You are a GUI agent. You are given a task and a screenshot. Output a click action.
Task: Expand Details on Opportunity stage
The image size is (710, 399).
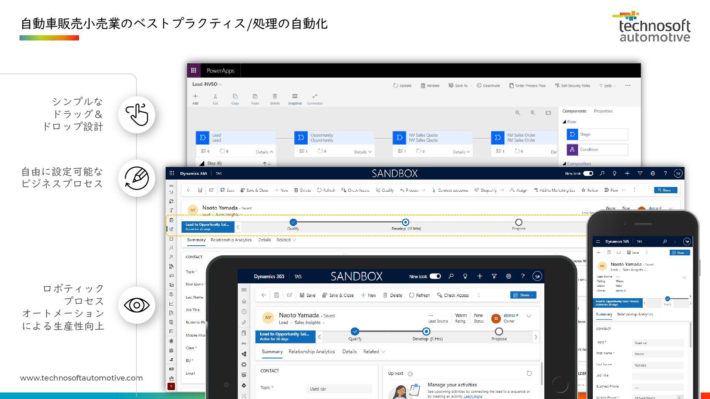pos(363,152)
